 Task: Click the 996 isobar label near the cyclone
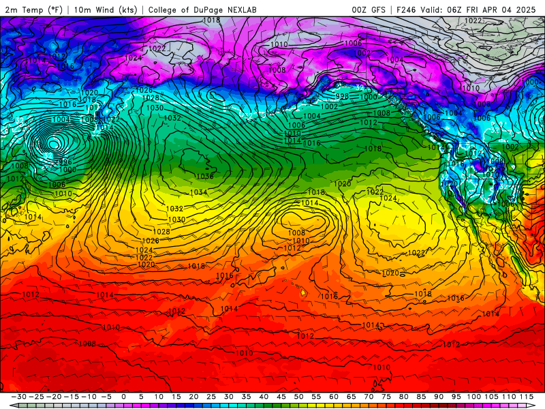coord(65,162)
